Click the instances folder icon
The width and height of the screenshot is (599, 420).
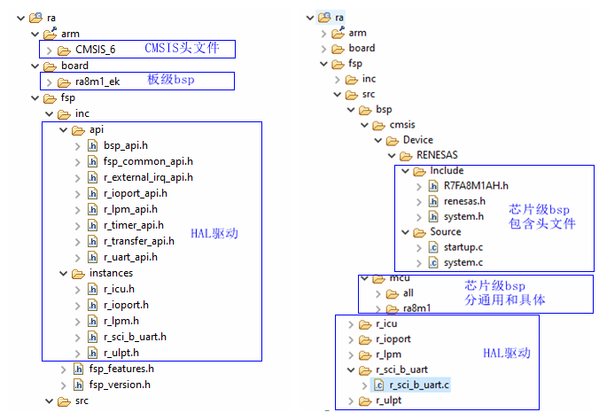tap(78, 274)
